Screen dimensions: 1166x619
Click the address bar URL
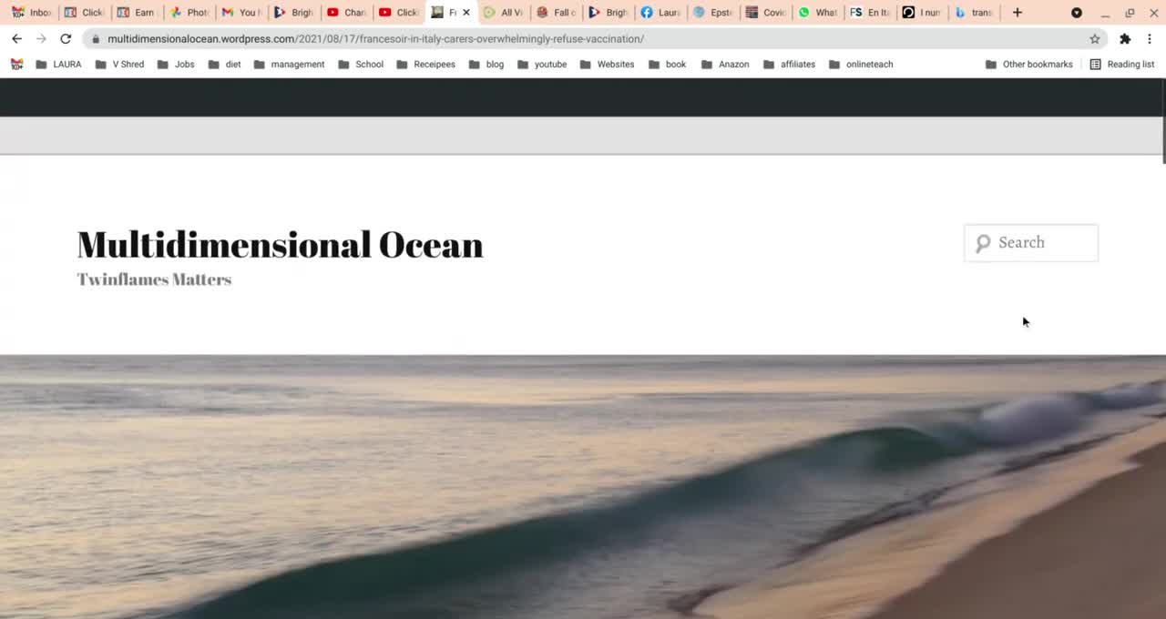click(x=375, y=39)
